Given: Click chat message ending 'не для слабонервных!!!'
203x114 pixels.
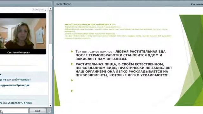Looking at the screenshot, I should pos(16,79).
